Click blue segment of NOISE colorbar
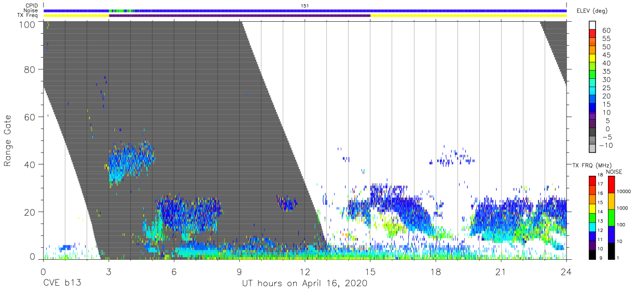This screenshot has height=294, width=637. (x=612, y=233)
